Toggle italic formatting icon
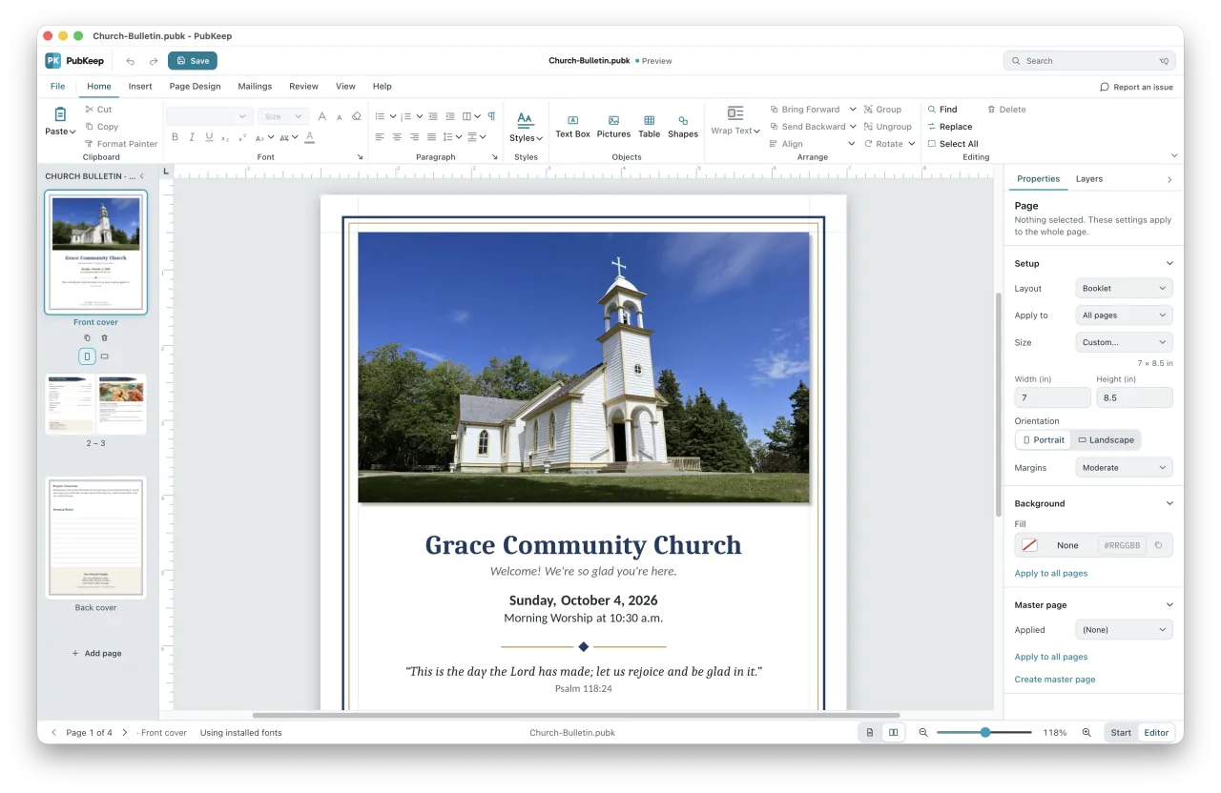Viewport: 1221px width, 793px height. 192,137
